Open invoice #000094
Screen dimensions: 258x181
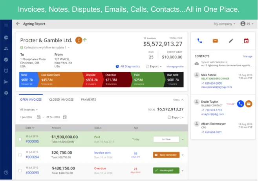tap(32, 157)
